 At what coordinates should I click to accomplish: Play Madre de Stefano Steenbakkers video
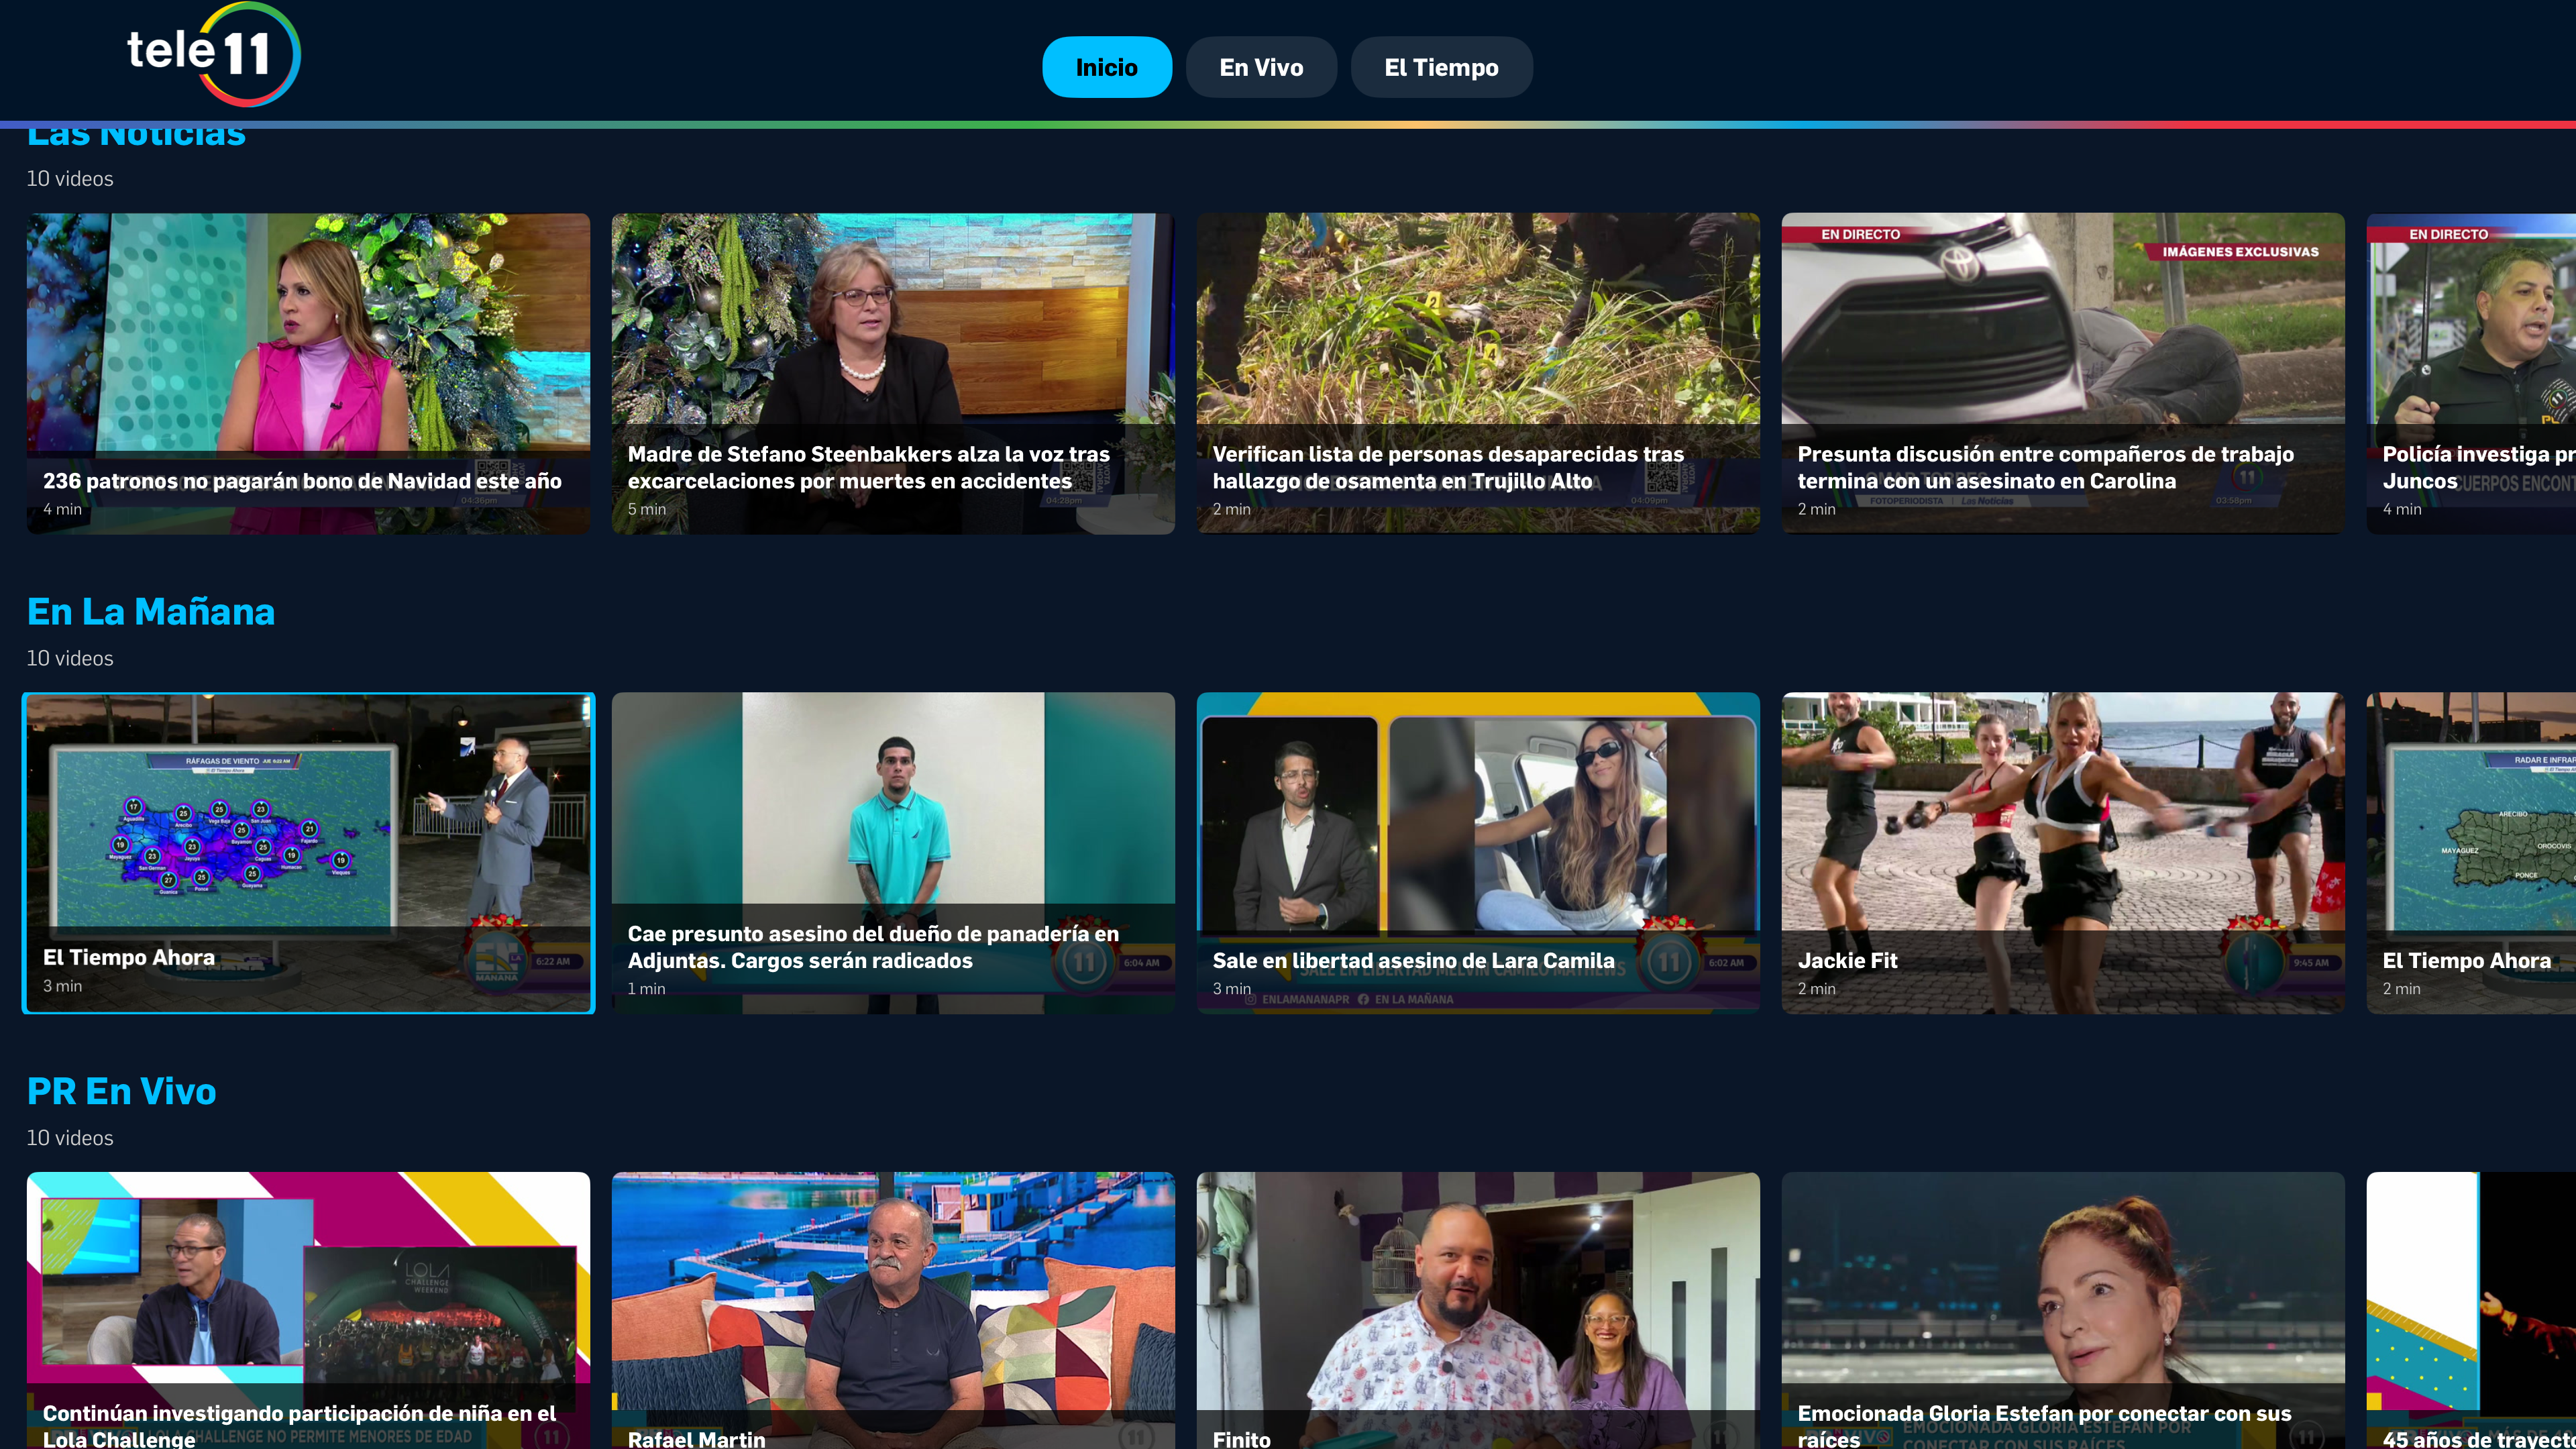point(893,373)
